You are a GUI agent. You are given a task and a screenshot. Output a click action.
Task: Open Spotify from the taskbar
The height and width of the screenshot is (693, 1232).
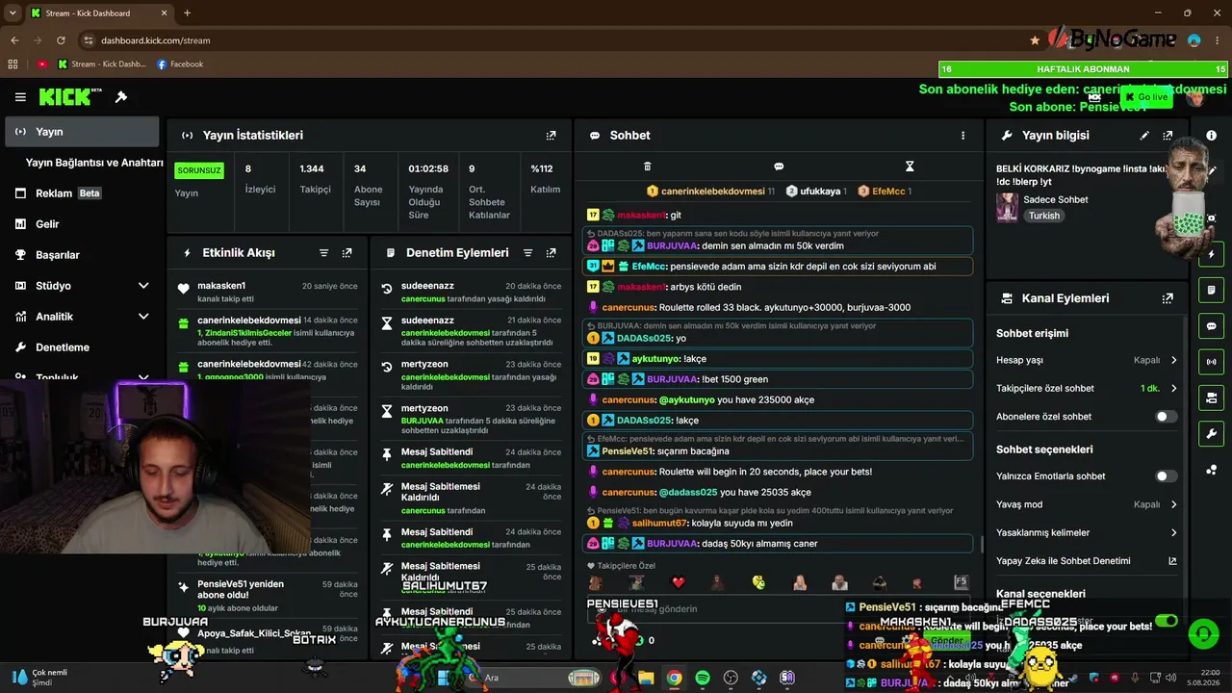pyautogui.click(x=703, y=678)
